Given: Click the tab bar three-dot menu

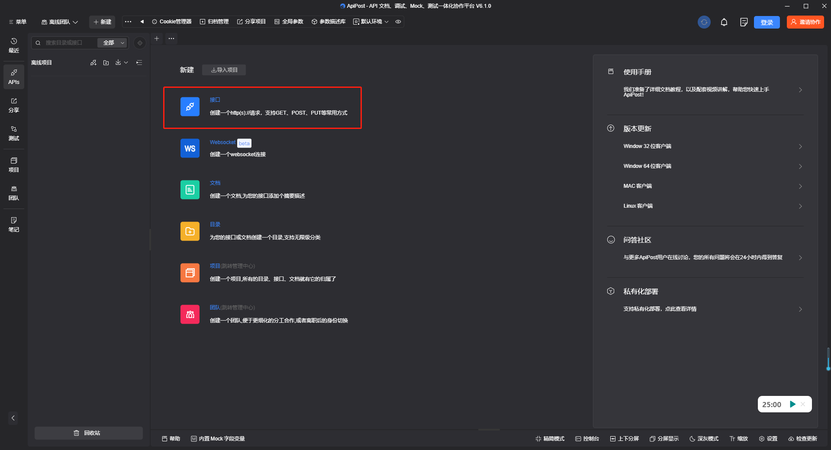Looking at the screenshot, I should point(171,39).
